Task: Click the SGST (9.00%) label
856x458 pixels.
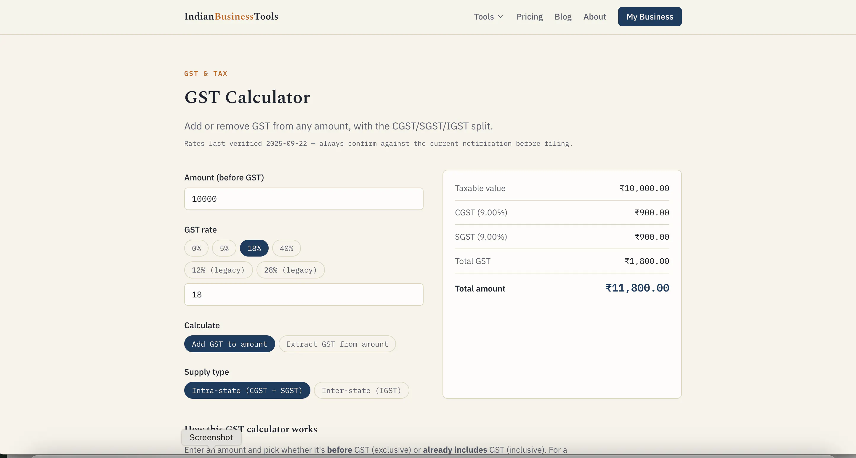Action: point(481,237)
